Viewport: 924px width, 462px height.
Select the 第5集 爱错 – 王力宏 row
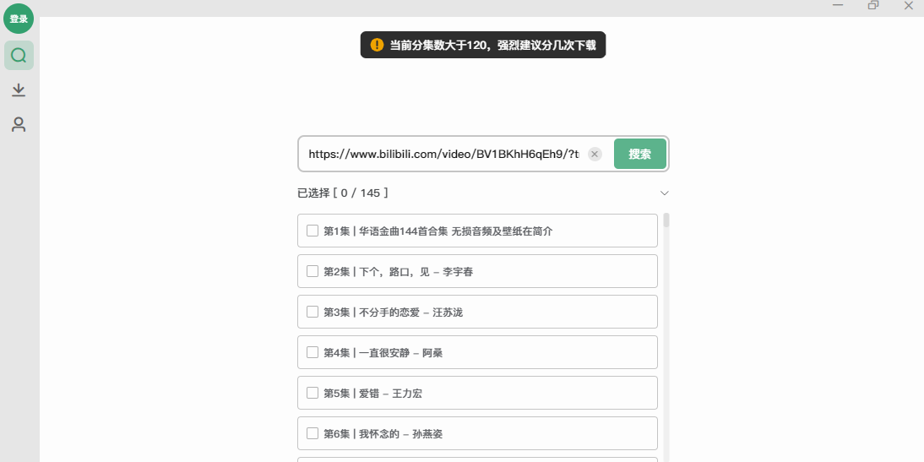tap(477, 393)
